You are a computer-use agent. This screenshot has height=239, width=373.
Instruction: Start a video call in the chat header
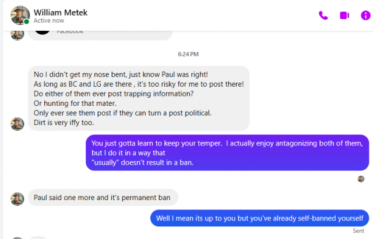pyautogui.click(x=344, y=15)
